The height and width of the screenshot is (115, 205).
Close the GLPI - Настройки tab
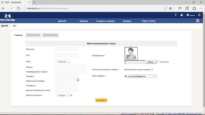click(29, 2)
